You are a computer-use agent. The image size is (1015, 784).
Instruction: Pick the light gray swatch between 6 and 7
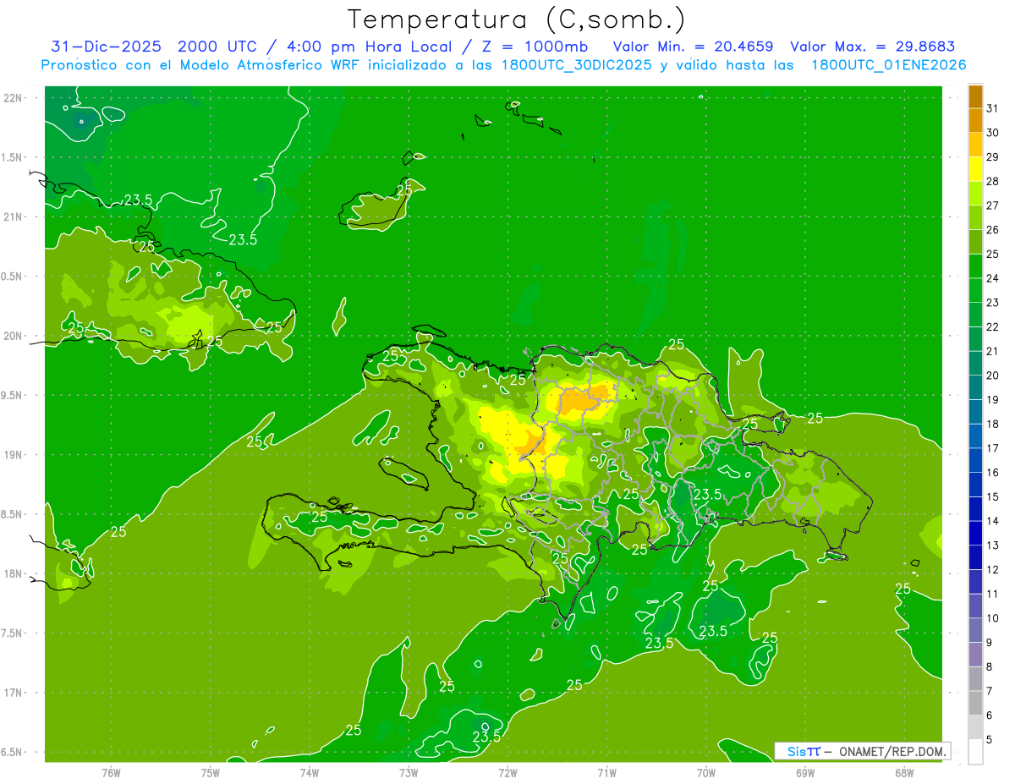tap(975, 704)
